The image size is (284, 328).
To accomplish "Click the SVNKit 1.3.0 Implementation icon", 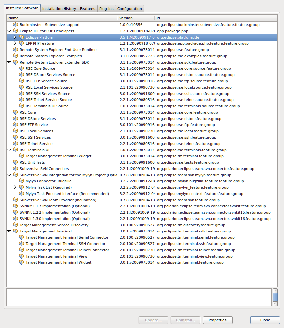I will (16, 219).
